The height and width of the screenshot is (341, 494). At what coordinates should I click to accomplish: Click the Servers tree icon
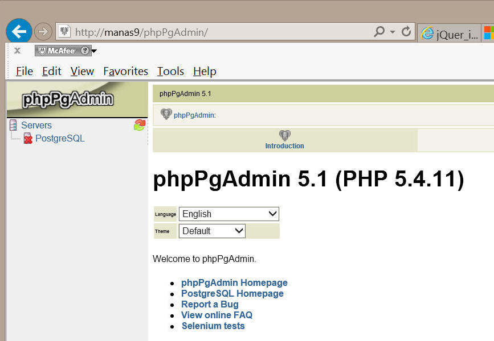13,125
